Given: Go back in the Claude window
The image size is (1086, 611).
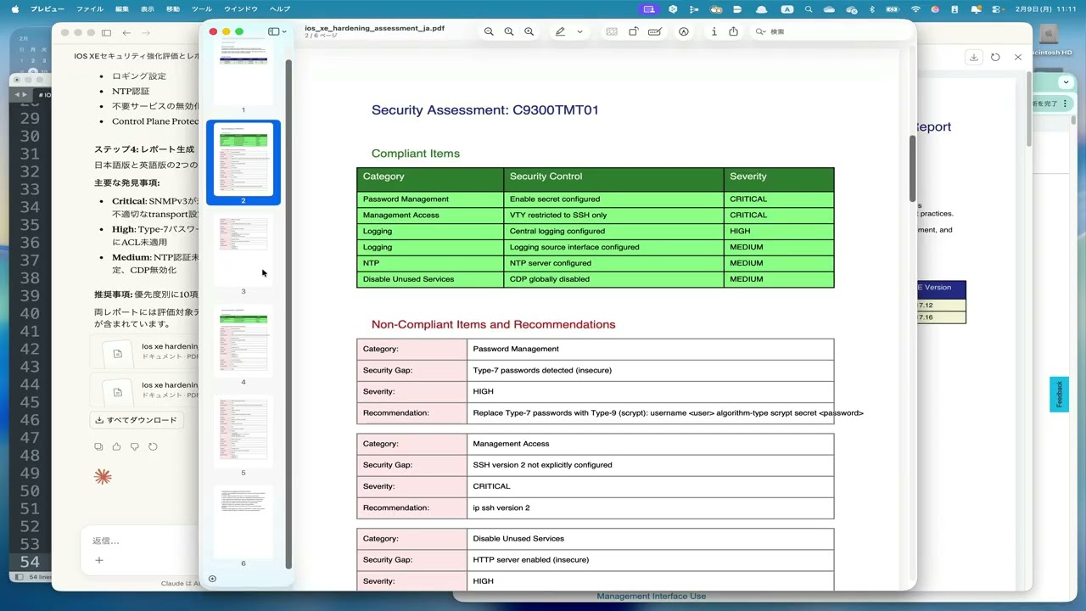Looking at the screenshot, I should pyautogui.click(x=126, y=32).
